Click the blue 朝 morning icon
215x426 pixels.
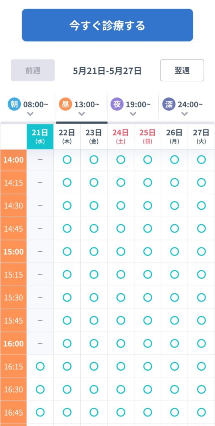click(x=14, y=104)
